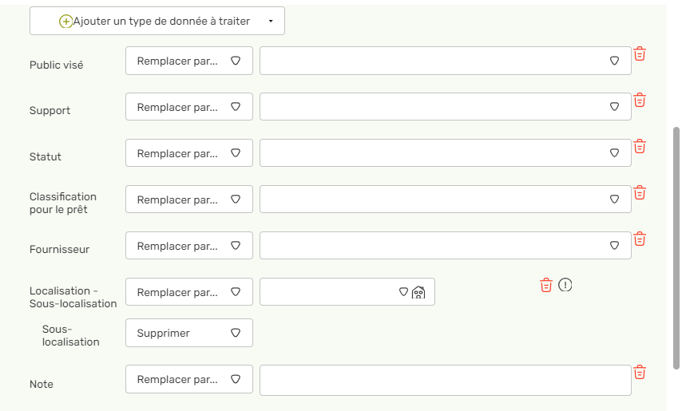Click the building icon in Localisation field
The image size is (686, 411).
pyautogui.click(x=418, y=292)
